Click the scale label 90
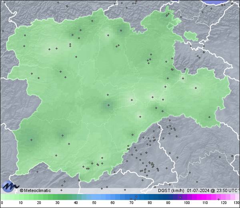The image size is (240, 208). 168,203
